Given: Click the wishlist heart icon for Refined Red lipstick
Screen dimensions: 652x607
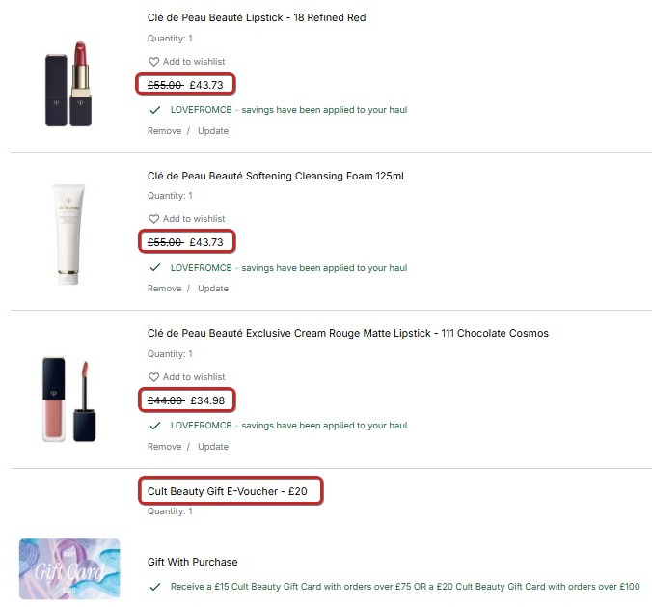Looking at the screenshot, I should click(x=153, y=62).
